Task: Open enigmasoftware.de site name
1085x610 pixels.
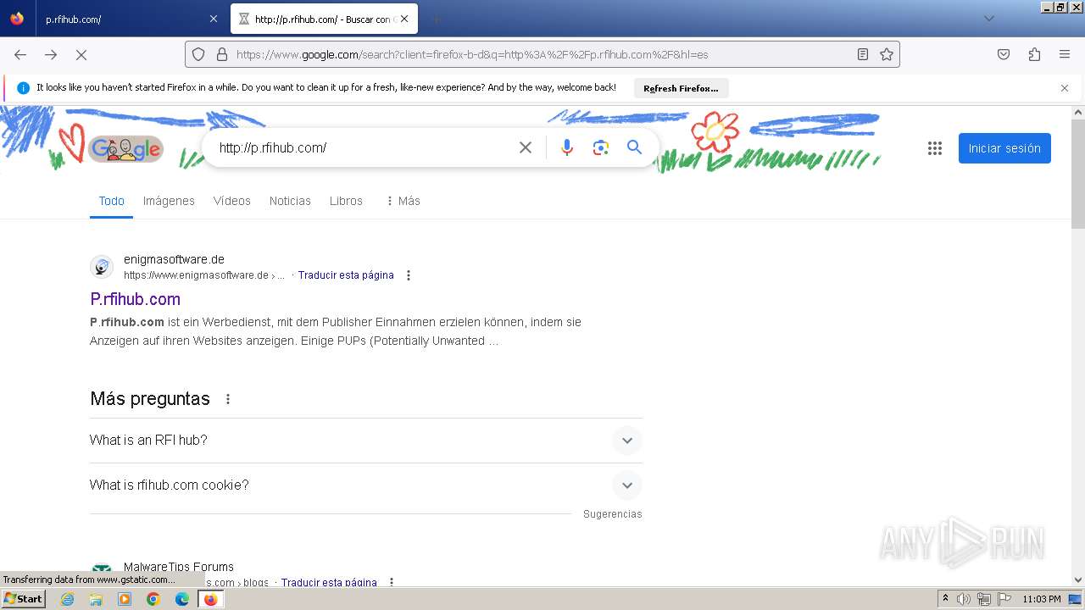Action: click(x=174, y=259)
